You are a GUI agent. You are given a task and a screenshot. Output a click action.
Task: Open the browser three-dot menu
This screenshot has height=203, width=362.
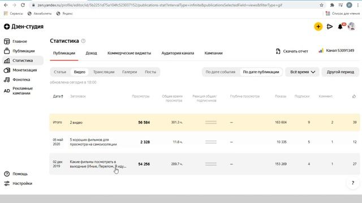(x=358, y=5)
